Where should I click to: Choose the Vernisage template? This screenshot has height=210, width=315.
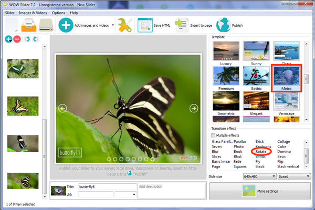click(286, 103)
